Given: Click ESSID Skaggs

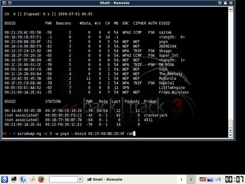Looking at the screenshot, I should coord(165,51).
